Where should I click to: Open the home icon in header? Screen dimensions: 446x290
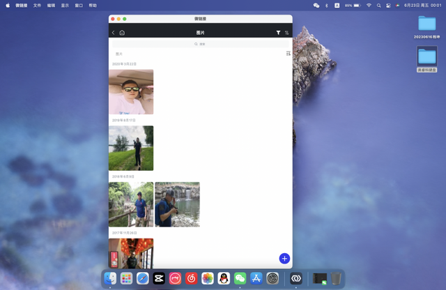click(x=122, y=33)
